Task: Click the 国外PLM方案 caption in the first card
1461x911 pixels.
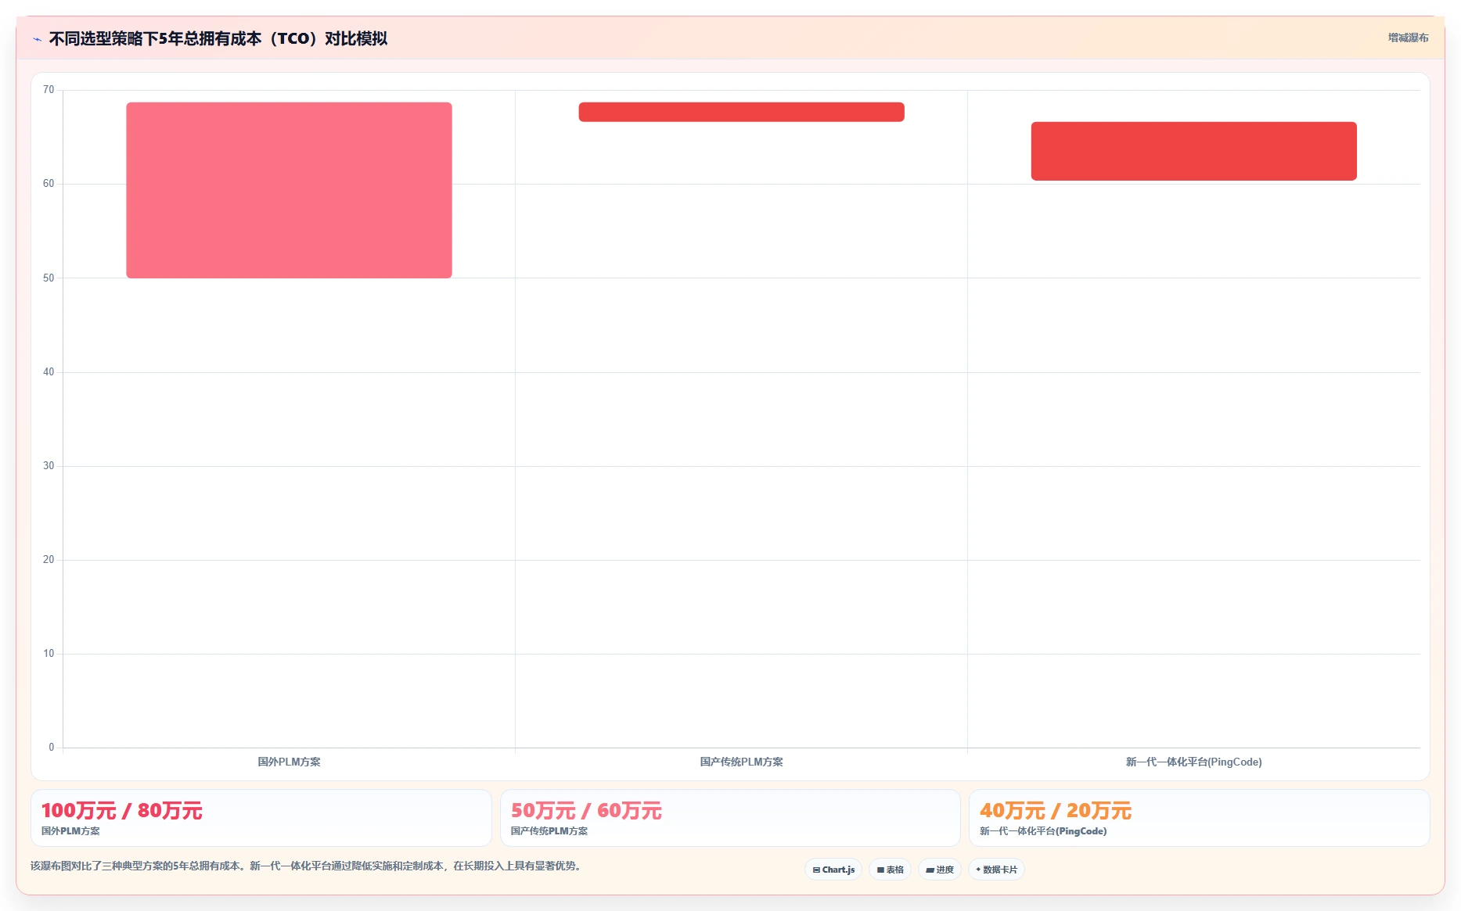Action: coord(70,831)
